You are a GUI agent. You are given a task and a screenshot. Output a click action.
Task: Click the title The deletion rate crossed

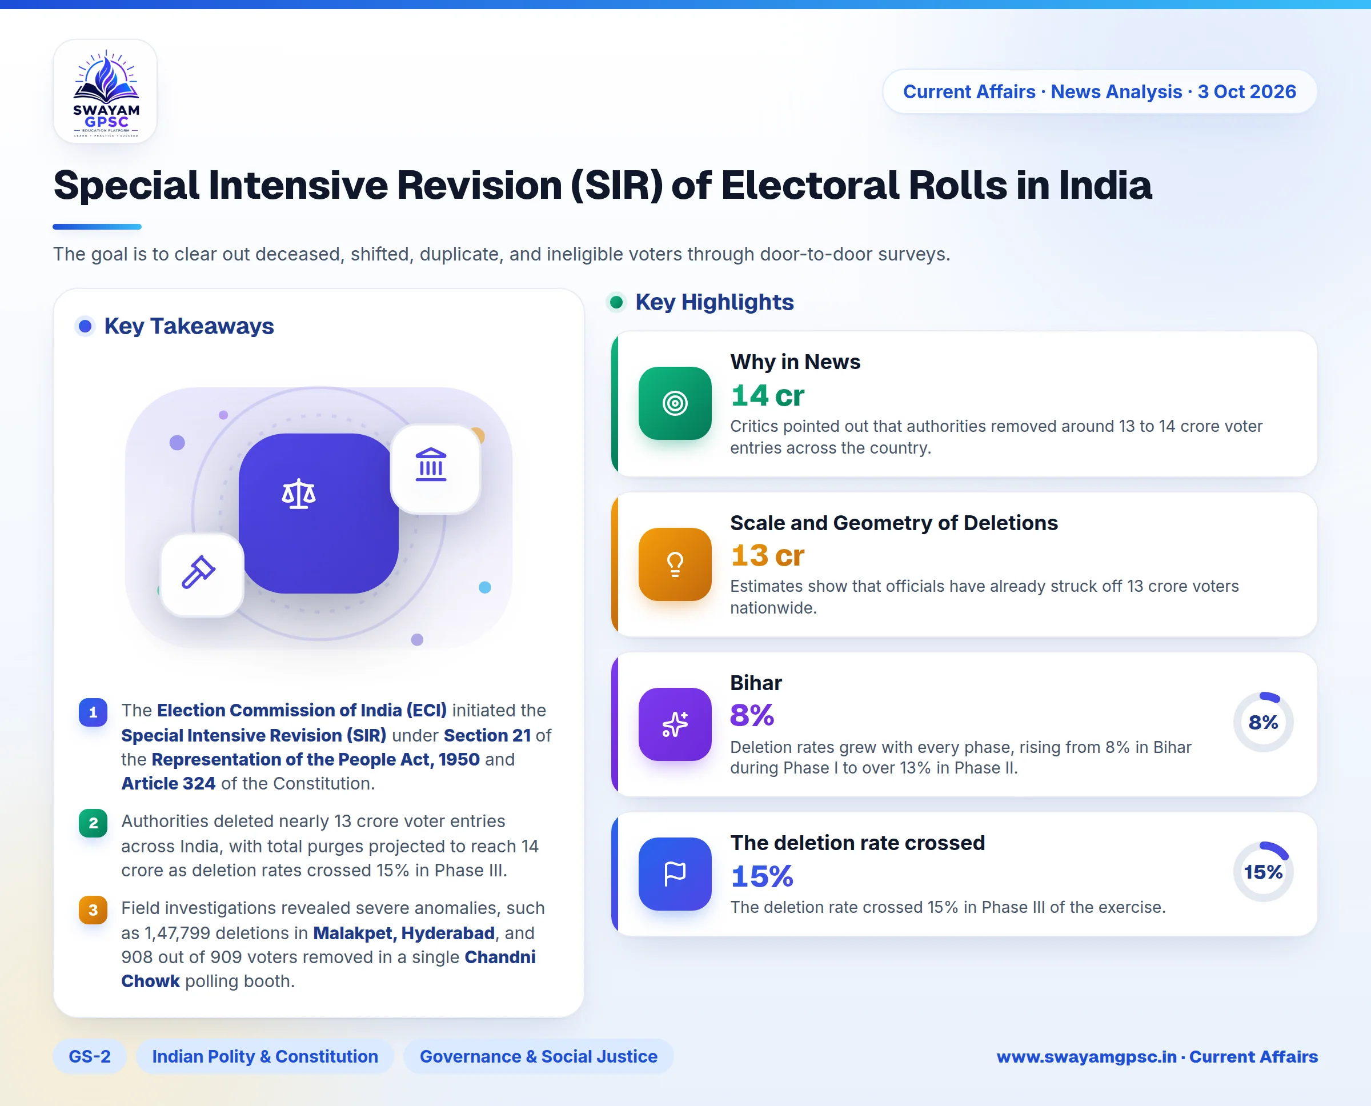pyautogui.click(x=857, y=843)
